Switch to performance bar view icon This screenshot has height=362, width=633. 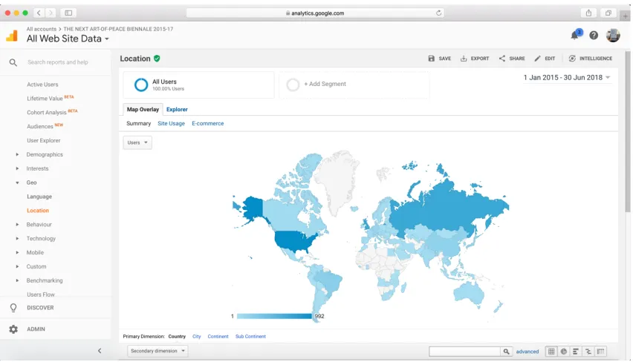(x=576, y=352)
